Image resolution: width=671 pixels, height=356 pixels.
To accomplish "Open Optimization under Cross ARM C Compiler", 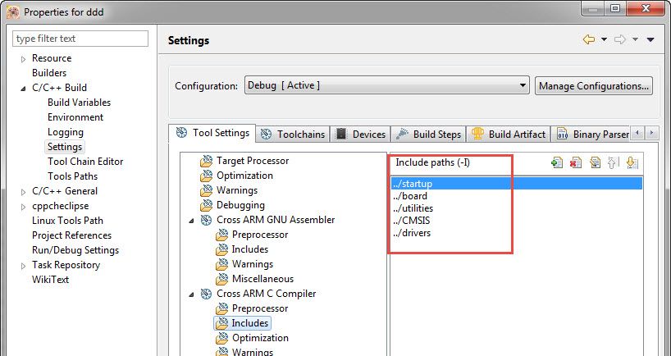I will click(259, 338).
